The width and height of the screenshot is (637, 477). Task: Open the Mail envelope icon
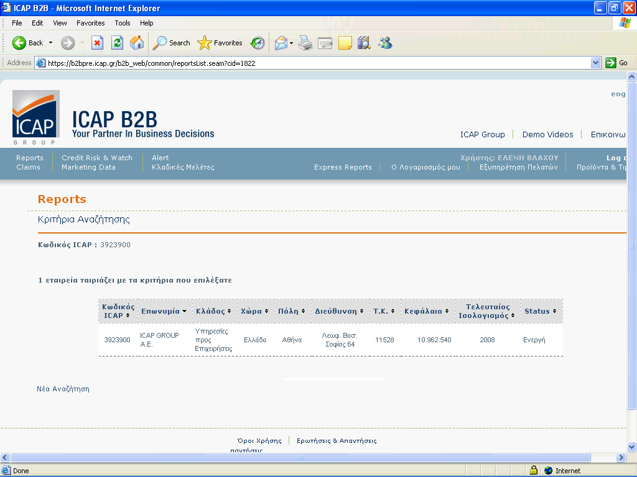pyautogui.click(x=281, y=43)
